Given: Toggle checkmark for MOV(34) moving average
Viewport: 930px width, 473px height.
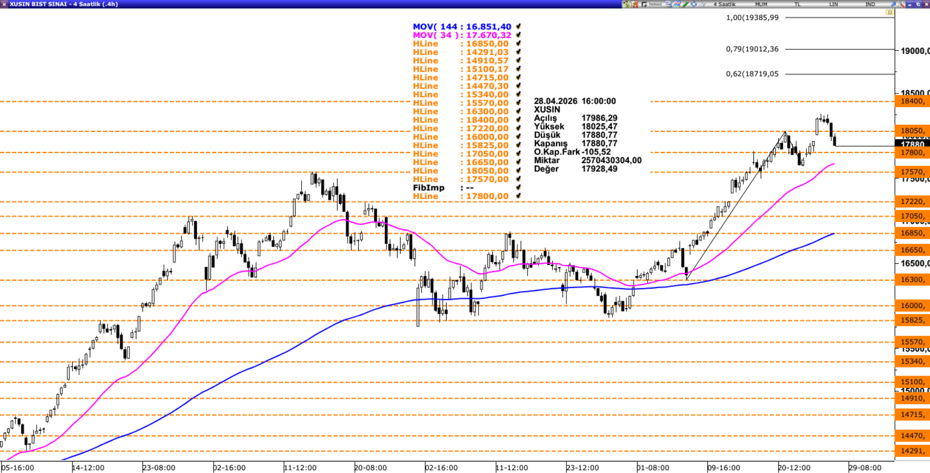Looking at the screenshot, I should (518, 35).
